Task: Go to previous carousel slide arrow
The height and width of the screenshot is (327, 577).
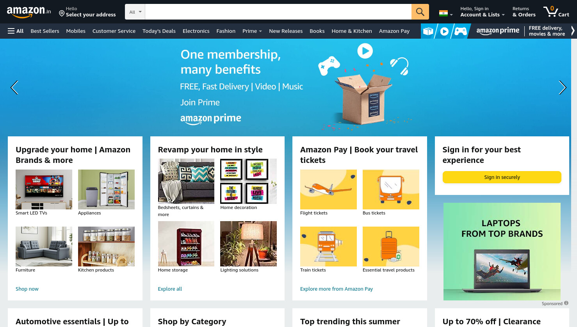Action: [x=14, y=88]
